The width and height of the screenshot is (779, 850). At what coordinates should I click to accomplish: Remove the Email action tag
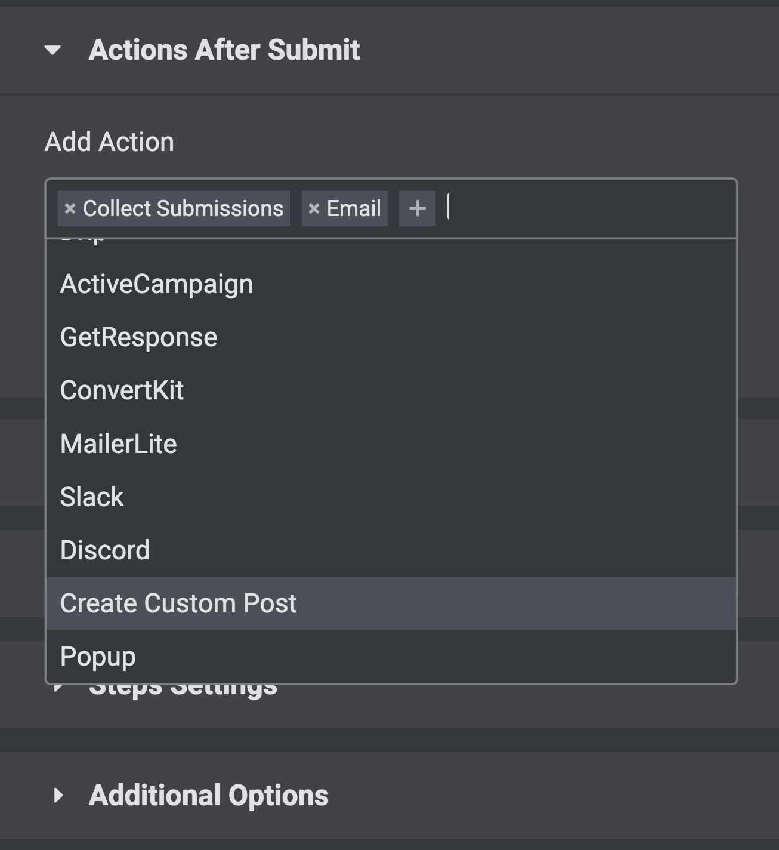[x=314, y=209]
